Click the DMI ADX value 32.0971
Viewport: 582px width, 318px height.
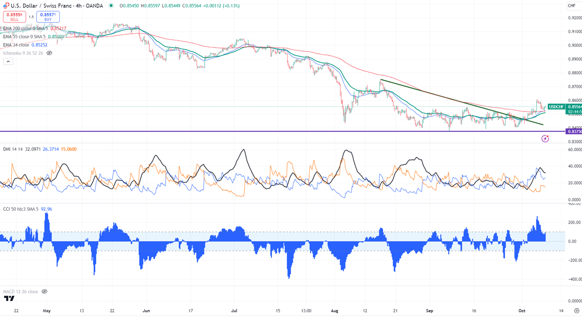tap(33, 149)
